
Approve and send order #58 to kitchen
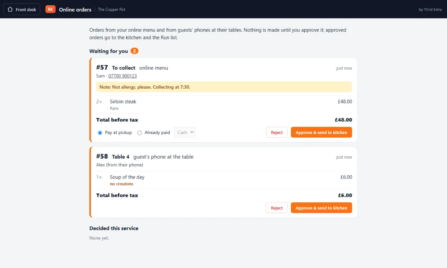click(x=321, y=208)
